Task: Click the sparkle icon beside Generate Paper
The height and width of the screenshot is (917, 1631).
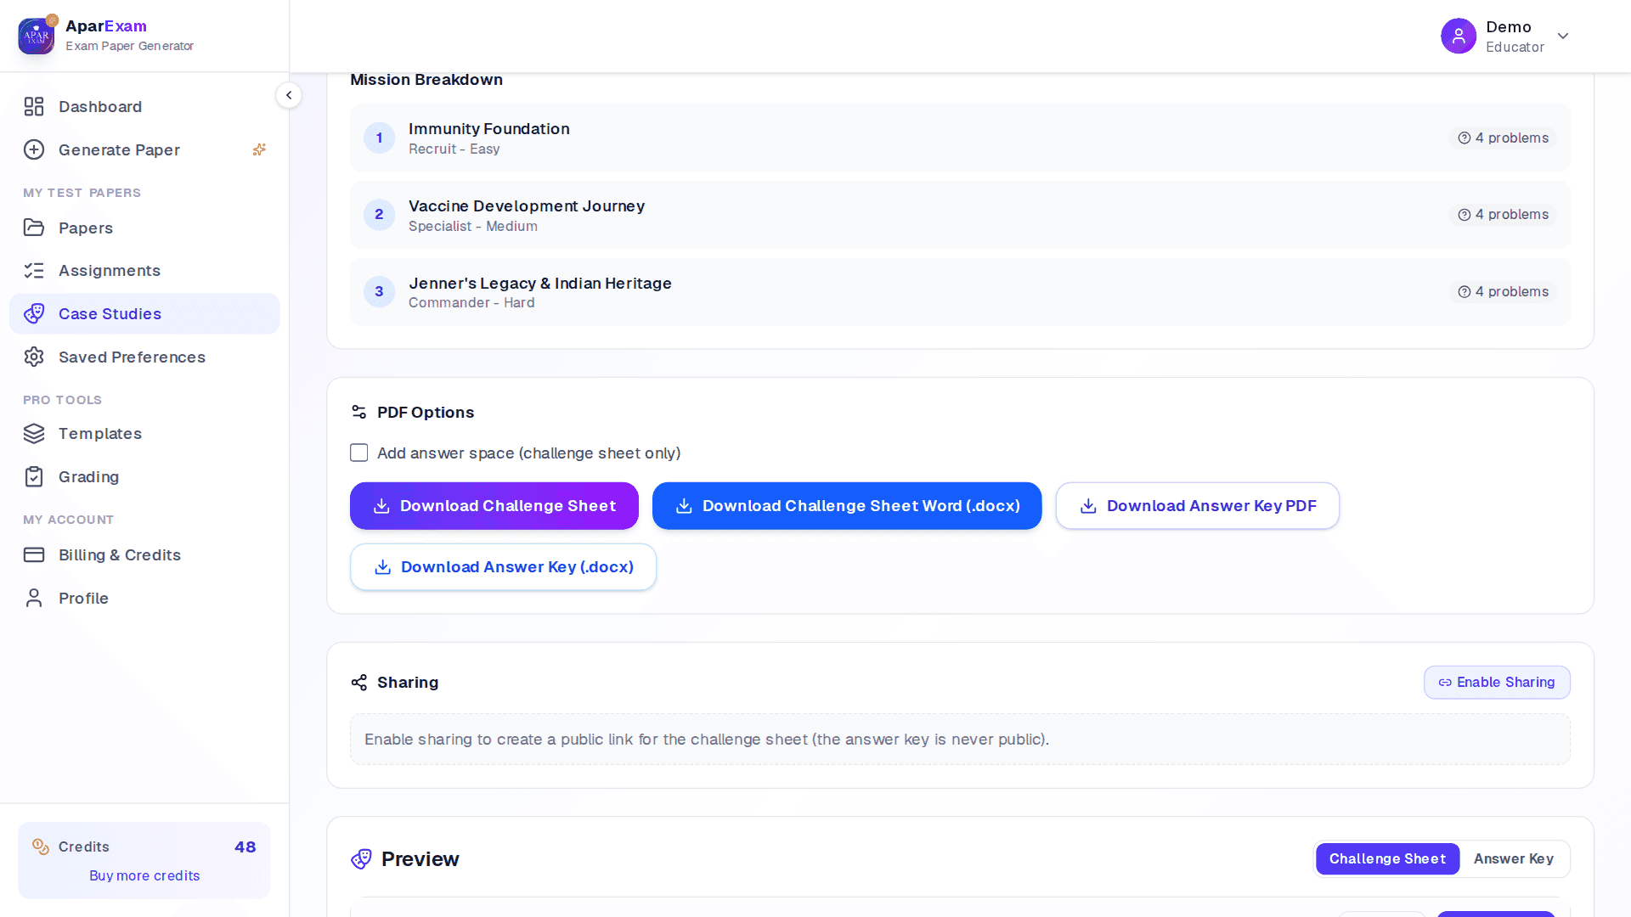Action: (x=259, y=150)
